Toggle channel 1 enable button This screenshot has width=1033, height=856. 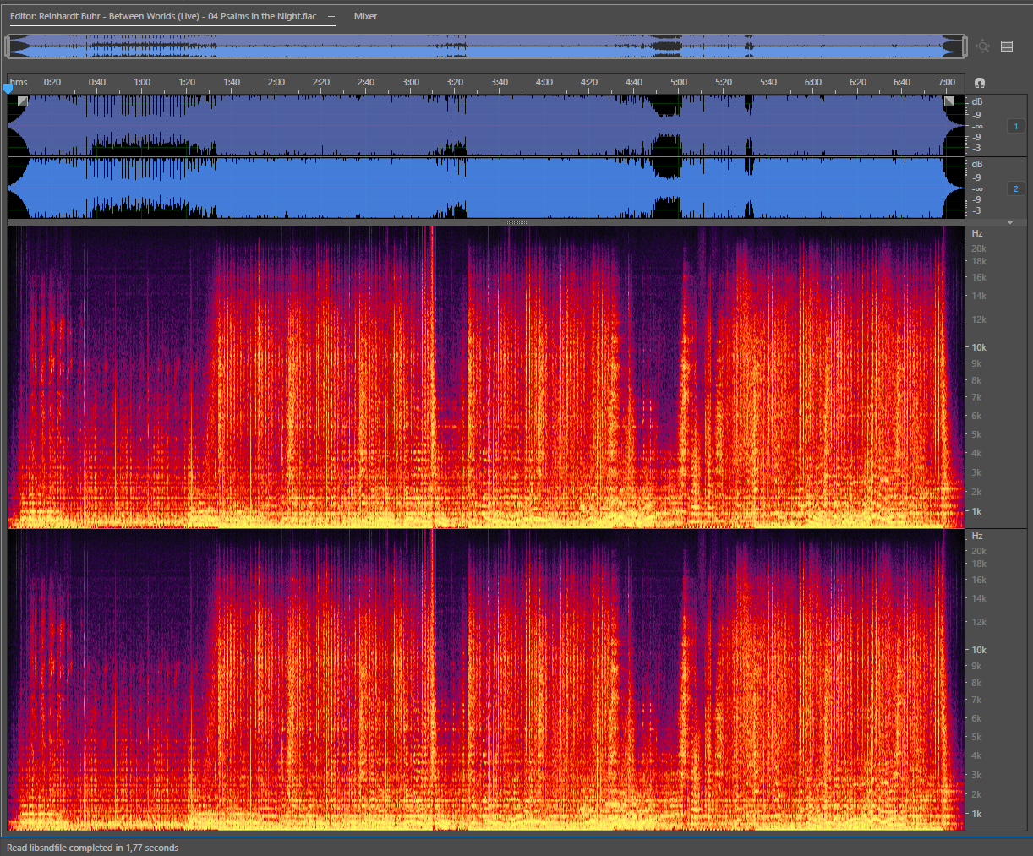(1016, 126)
